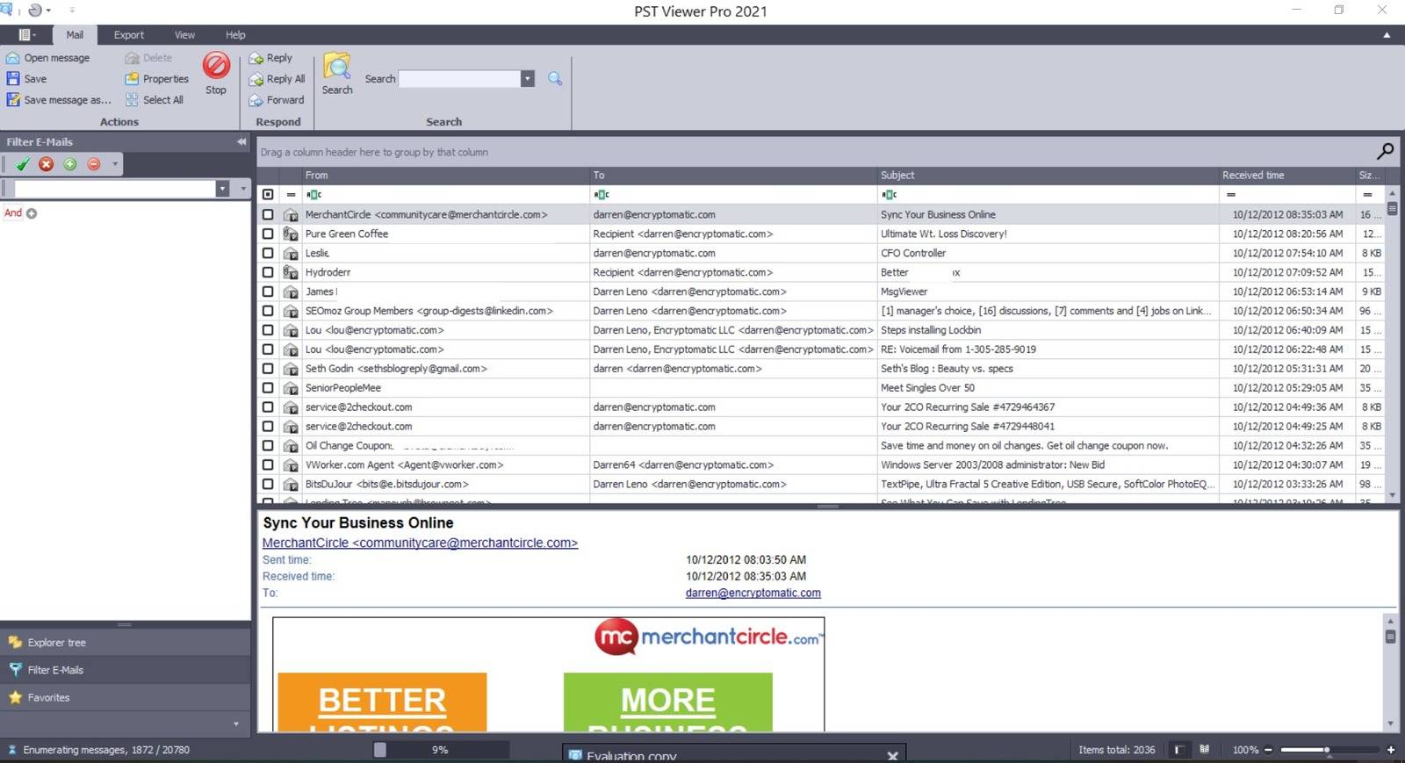Viewport: 1405px width, 763px height.
Task: Click the Open message icon
Action: pyautogui.click(x=13, y=58)
